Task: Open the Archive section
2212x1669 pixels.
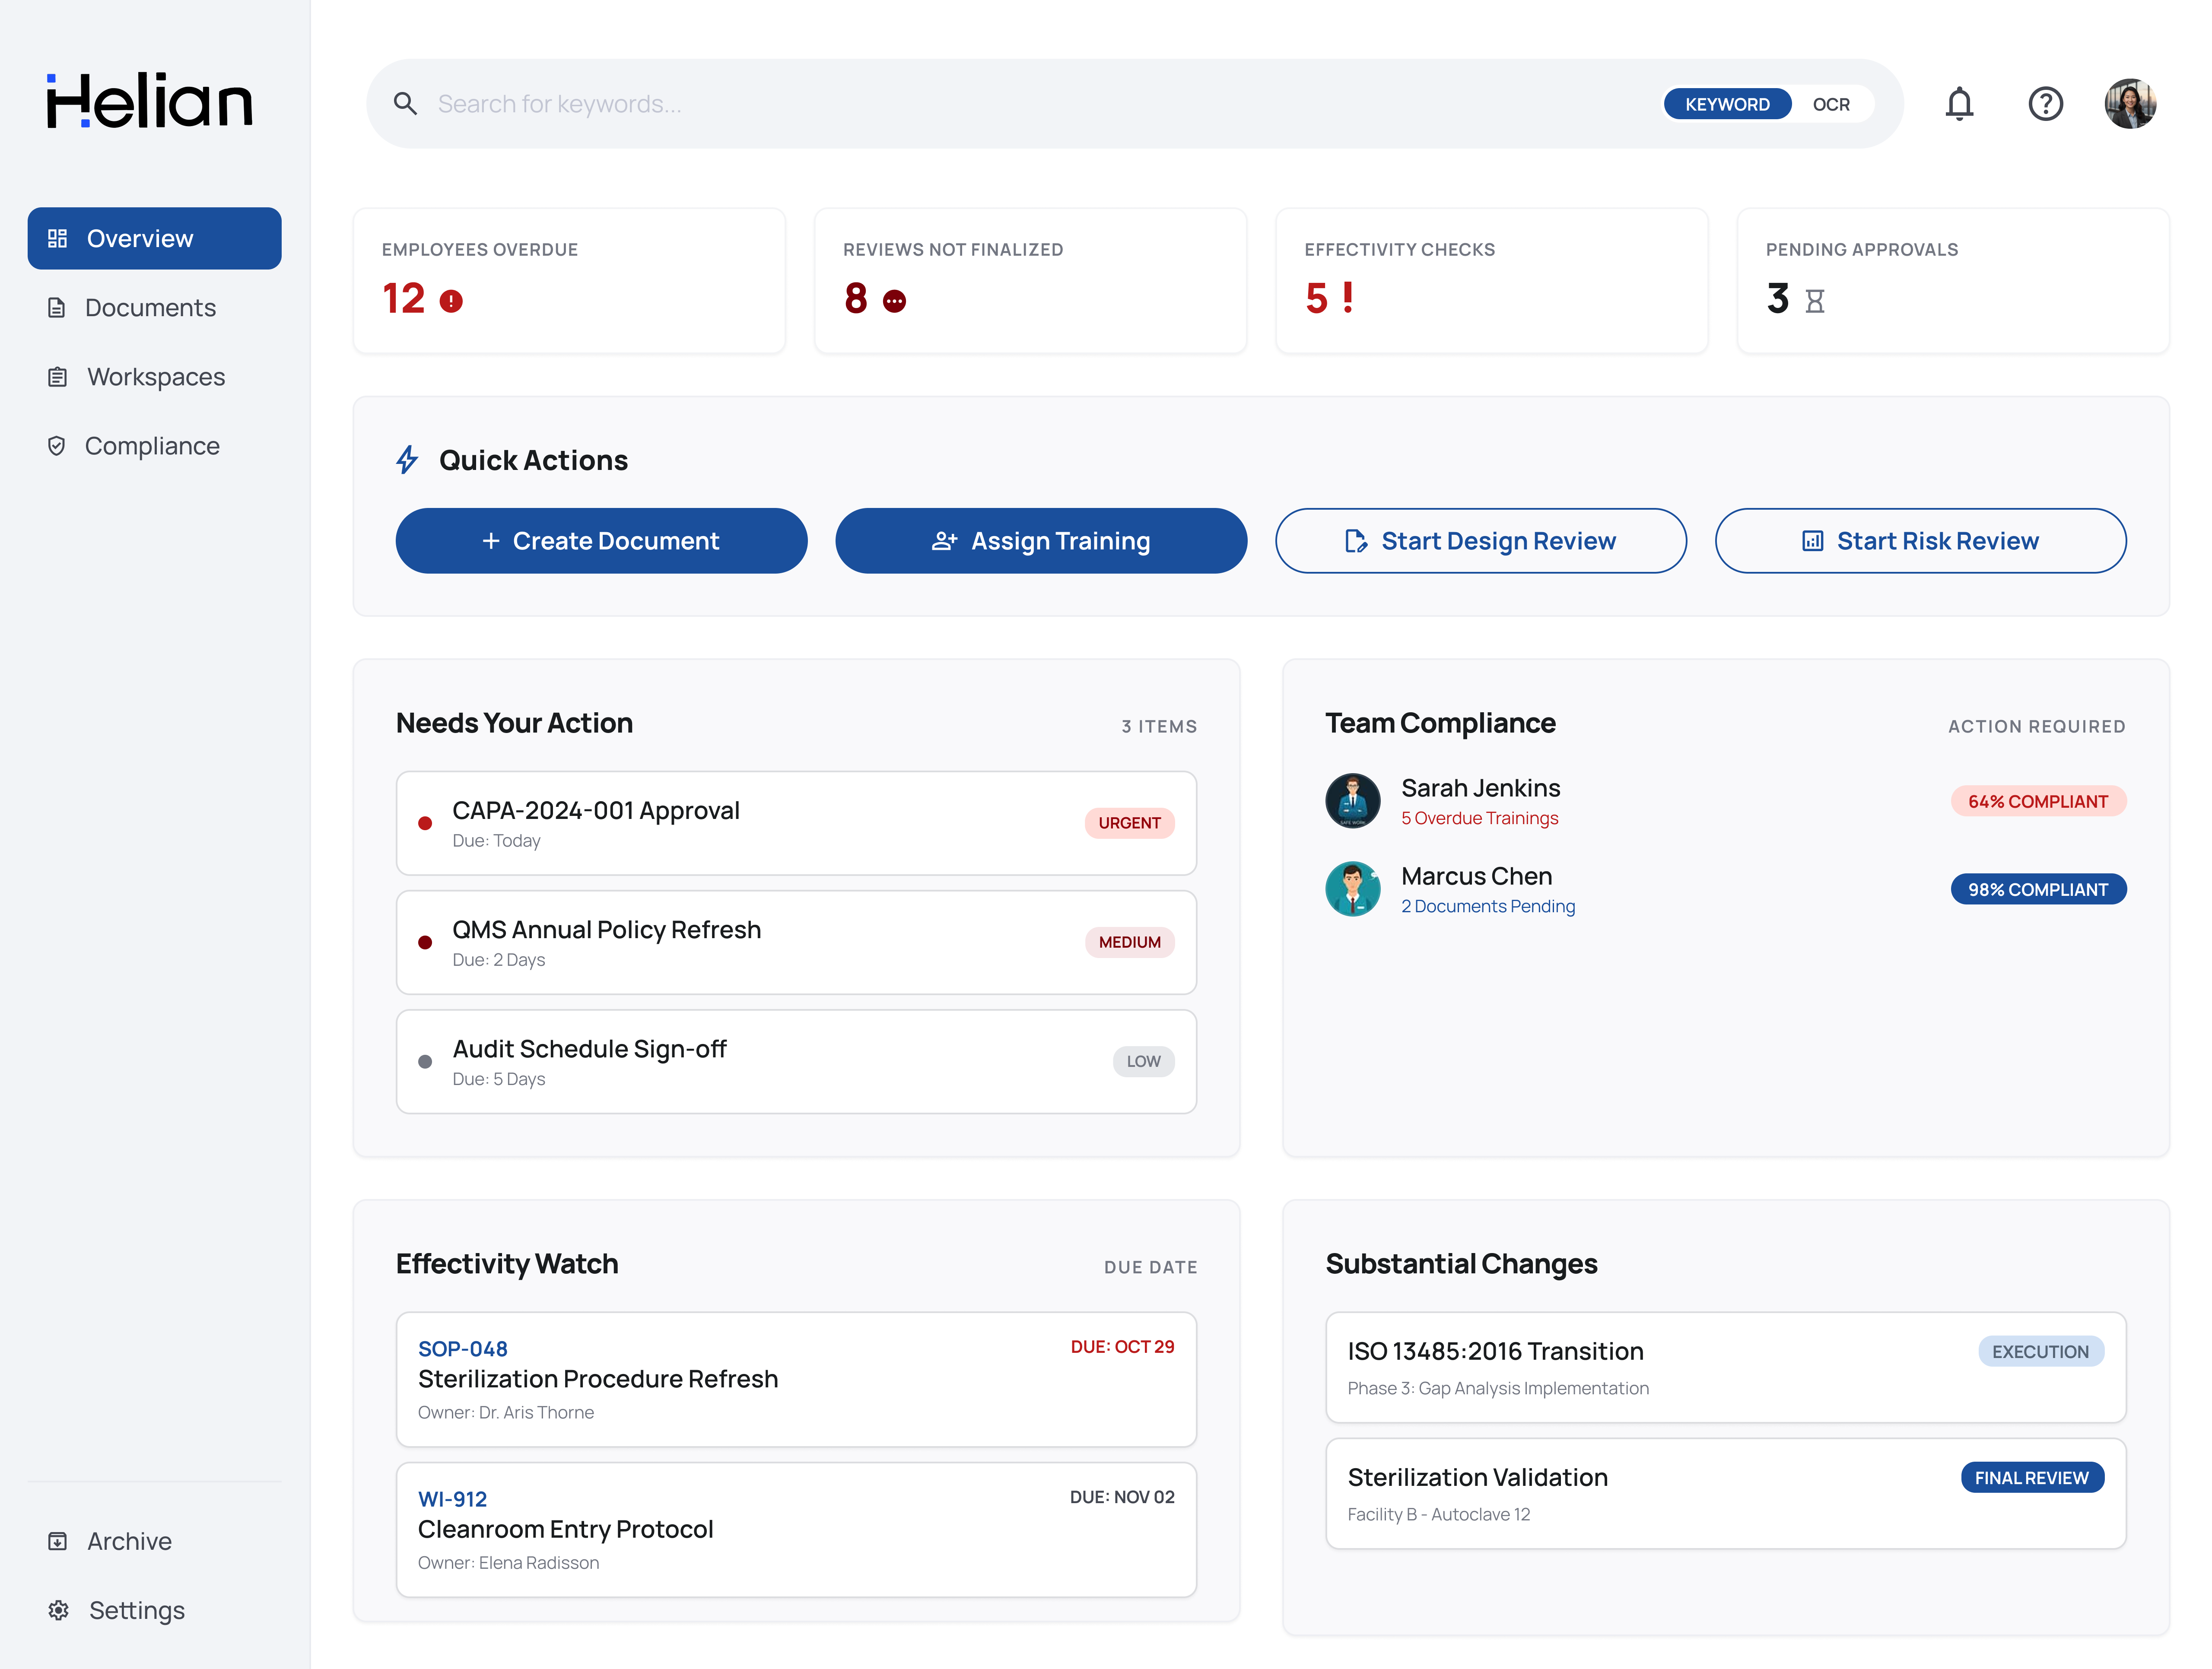Action: [154, 1541]
